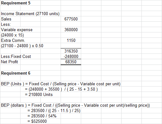The image size is (162, 124).
Task: Click the Less:Fixed Cost label
Action: pyautogui.click(x=16, y=56)
